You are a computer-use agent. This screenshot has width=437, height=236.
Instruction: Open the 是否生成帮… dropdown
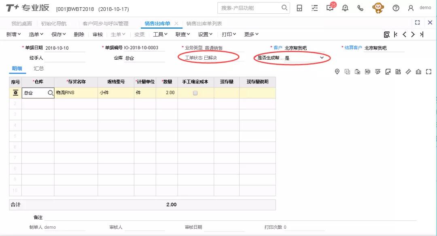[x=322, y=58]
